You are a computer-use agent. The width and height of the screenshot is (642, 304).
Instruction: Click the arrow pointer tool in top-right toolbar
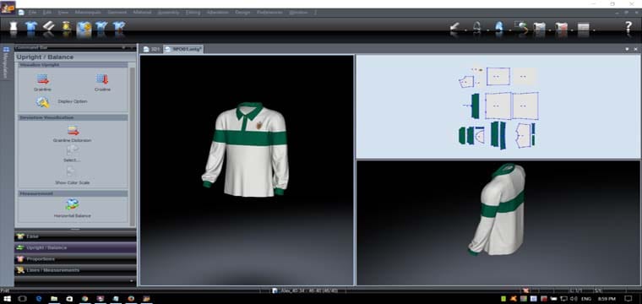pyautogui.click(x=454, y=27)
